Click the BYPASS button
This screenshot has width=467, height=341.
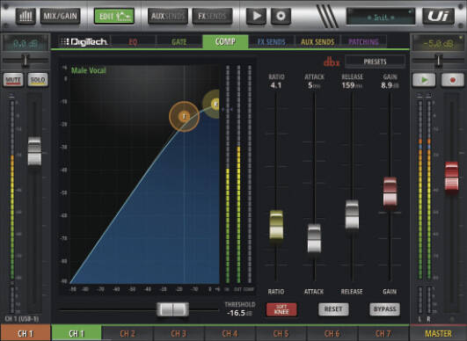point(384,309)
